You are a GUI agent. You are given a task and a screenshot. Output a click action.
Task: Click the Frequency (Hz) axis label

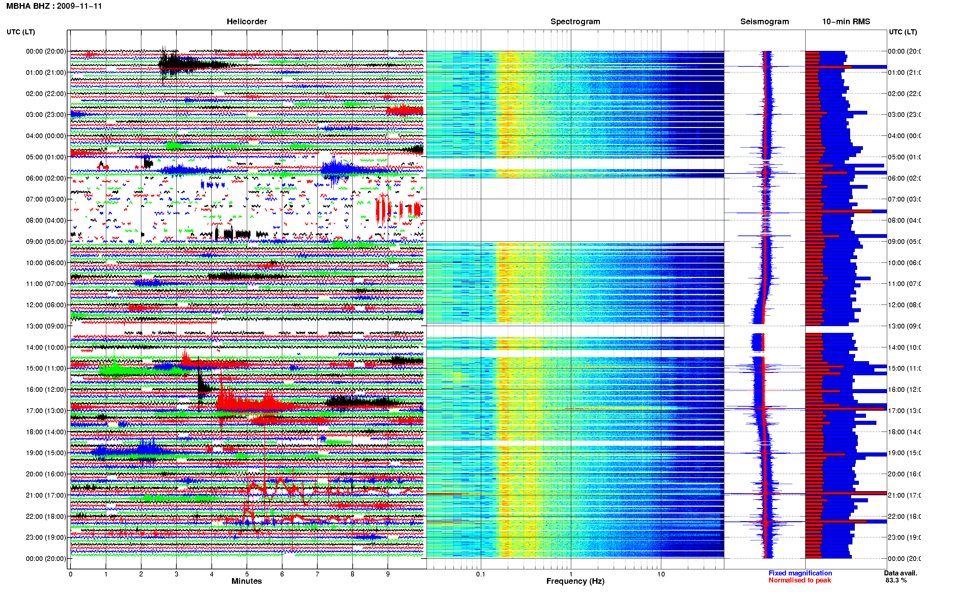coord(575,581)
